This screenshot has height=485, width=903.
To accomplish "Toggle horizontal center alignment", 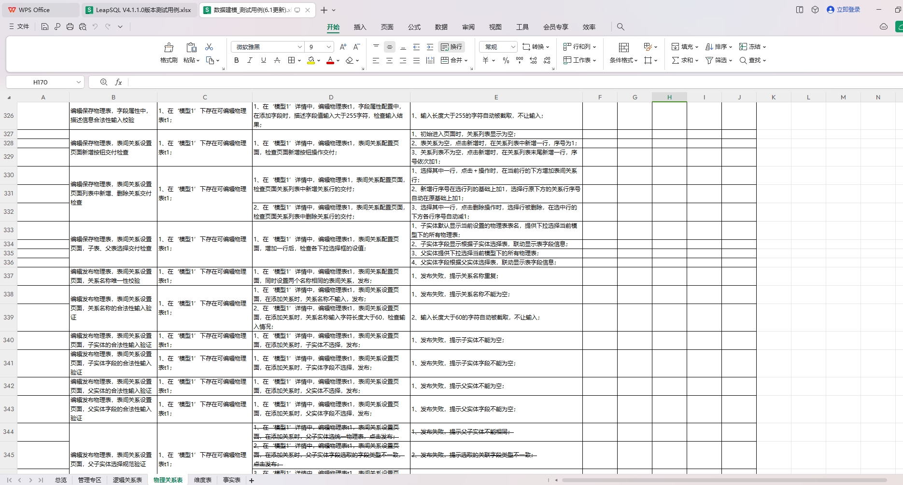I will pos(389,60).
